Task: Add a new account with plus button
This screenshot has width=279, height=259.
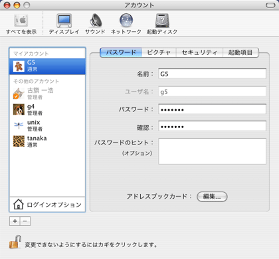Action: (15, 221)
